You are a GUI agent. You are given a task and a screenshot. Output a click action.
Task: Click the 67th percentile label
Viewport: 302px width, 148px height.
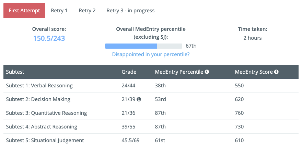[191, 46]
